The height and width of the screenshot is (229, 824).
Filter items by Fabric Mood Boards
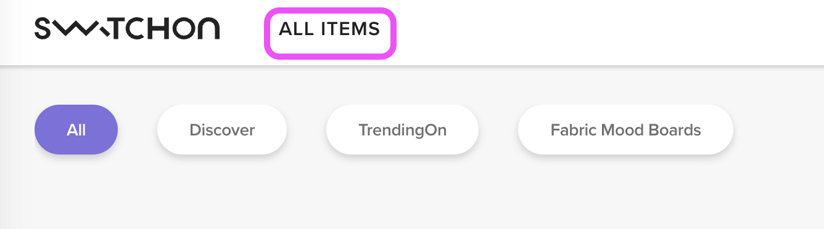(625, 130)
